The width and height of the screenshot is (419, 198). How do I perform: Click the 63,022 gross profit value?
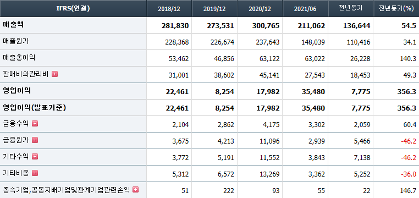point(315,59)
